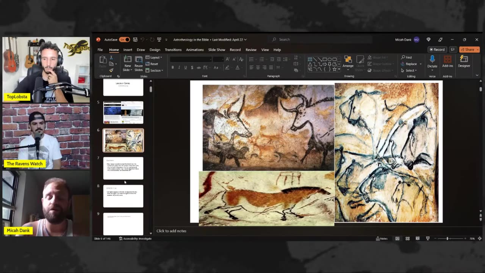Click the Comments speech bubble icon
The width and height of the screenshot is (485, 273).
coord(452,50)
